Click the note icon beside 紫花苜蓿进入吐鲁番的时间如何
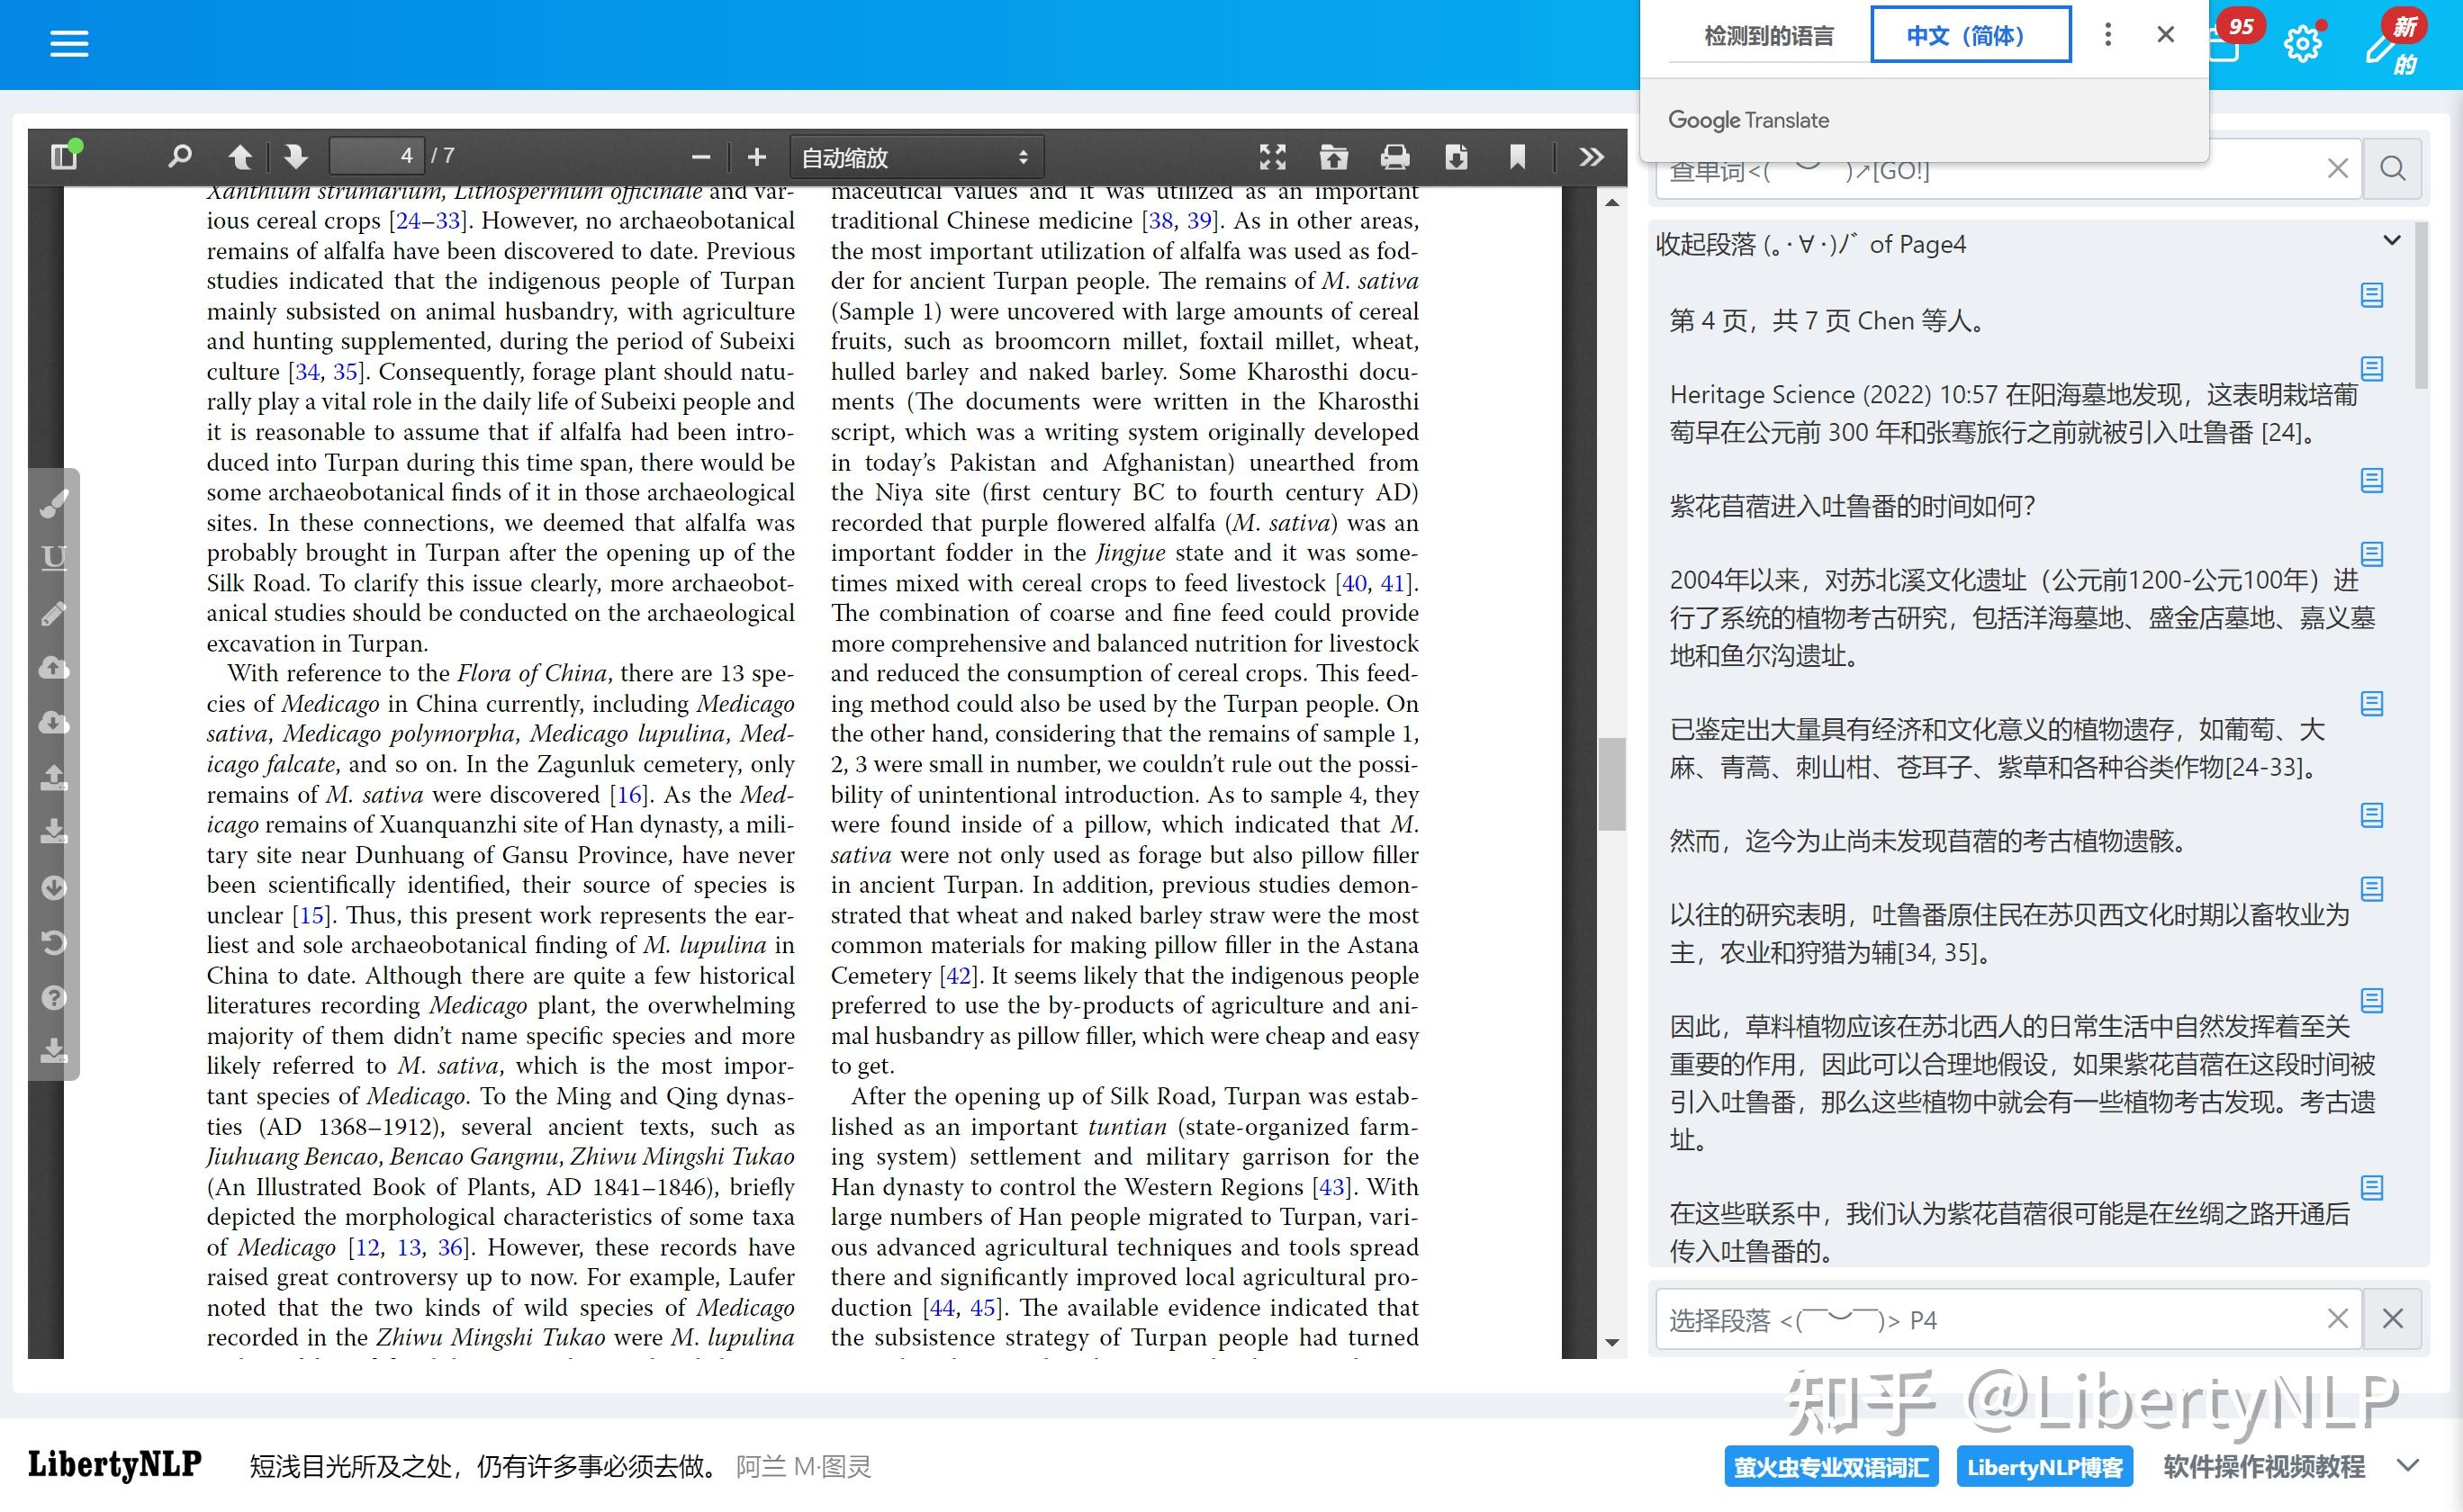Image resolution: width=2463 pixels, height=1512 pixels. click(x=2372, y=481)
